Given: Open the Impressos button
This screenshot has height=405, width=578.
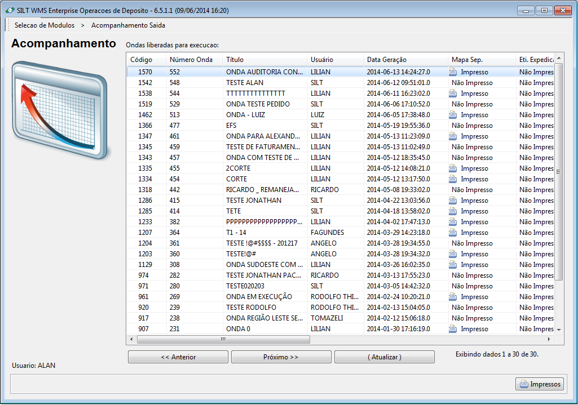Looking at the screenshot, I should [540, 384].
